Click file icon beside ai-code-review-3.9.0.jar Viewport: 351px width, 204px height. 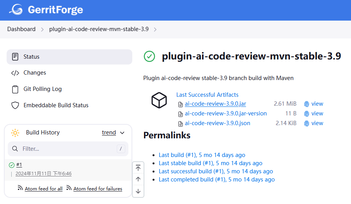point(181,105)
